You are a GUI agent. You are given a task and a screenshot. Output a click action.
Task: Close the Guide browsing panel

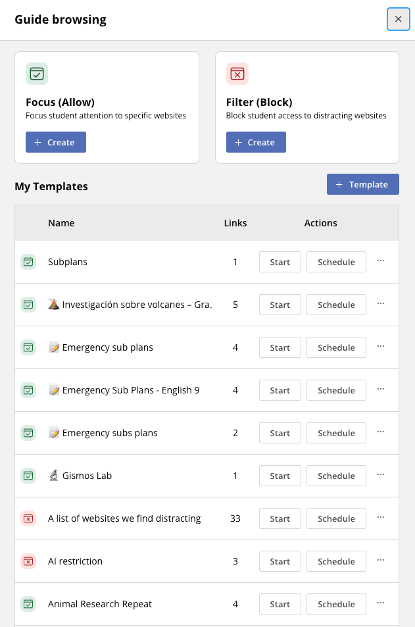[398, 19]
